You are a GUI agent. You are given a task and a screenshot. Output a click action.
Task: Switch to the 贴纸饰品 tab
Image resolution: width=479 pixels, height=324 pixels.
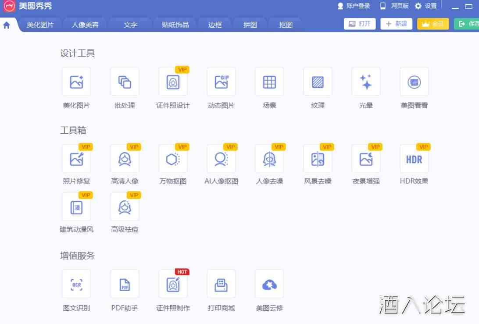(x=175, y=25)
